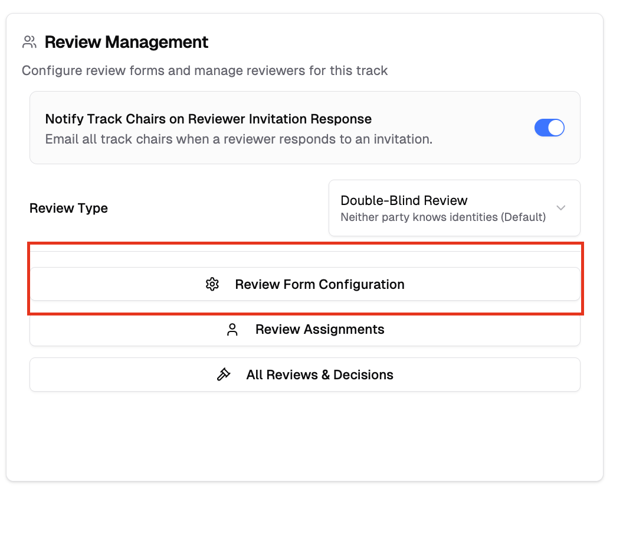This screenshot has width=623, height=540.
Task: Click the gavel icon beside All Reviews & Decisions
Action: click(224, 375)
